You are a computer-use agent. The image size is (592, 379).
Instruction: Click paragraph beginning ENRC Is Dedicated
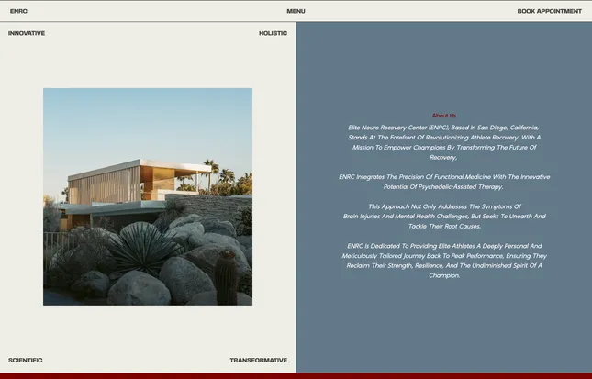click(444, 261)
